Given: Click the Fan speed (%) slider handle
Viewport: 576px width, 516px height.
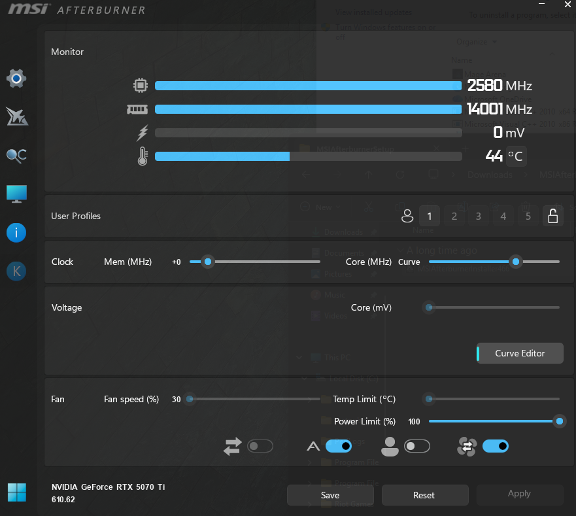Looking at the screenshot, I should point(190,399).
